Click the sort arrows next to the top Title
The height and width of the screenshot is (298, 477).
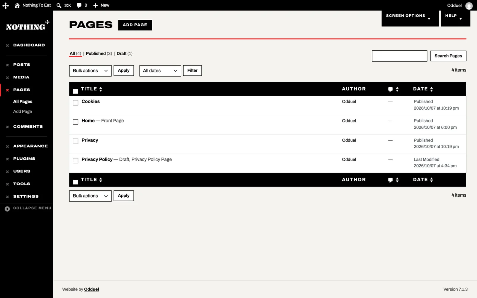[x=101, y=89]
